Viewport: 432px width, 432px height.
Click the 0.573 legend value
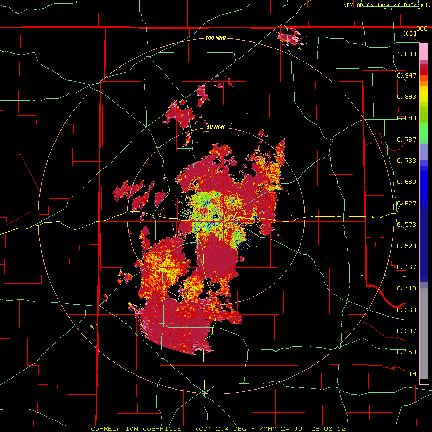(407, 224)
